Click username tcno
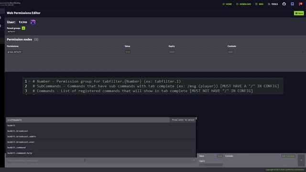The image size is (306, 172). [23, 22]
